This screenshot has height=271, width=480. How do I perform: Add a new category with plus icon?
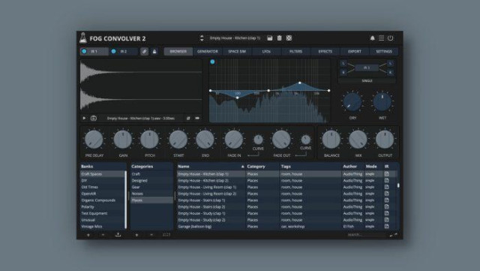pos(136,235)
